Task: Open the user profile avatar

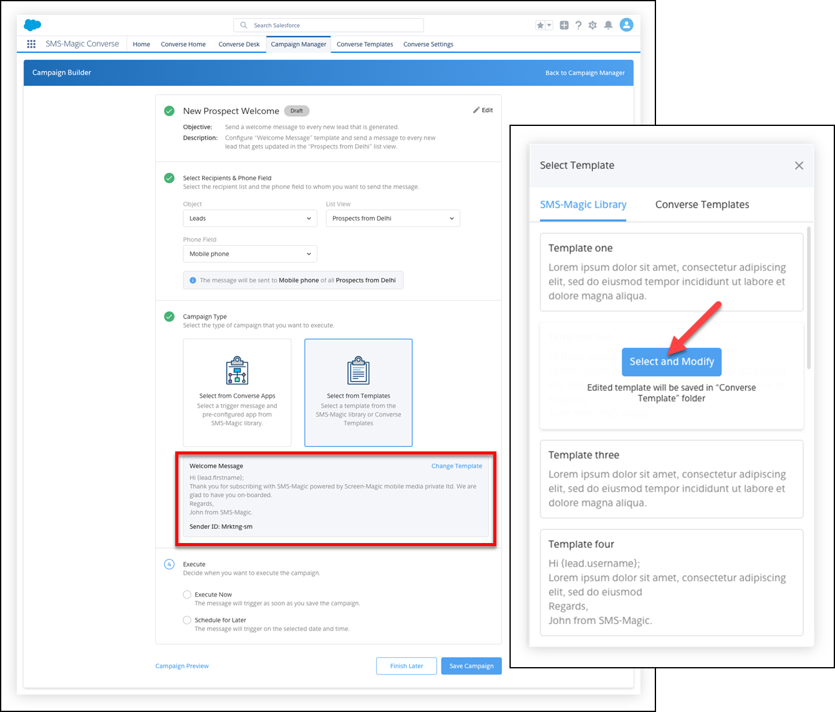Action: pyautogui.click(x=627, y=25)
